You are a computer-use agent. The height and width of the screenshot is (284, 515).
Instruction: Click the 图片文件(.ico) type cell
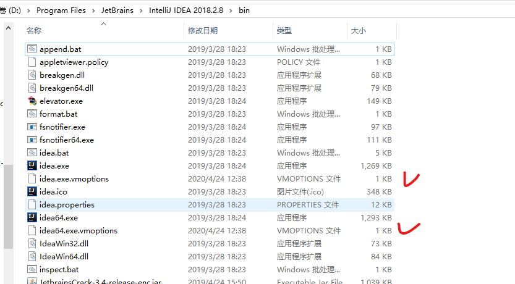300,191
